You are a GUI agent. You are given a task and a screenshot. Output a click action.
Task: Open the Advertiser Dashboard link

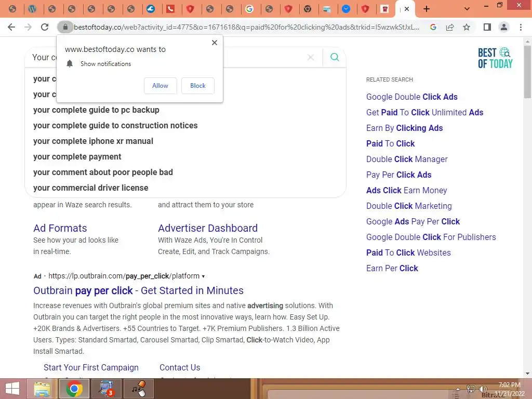point(208,228)
